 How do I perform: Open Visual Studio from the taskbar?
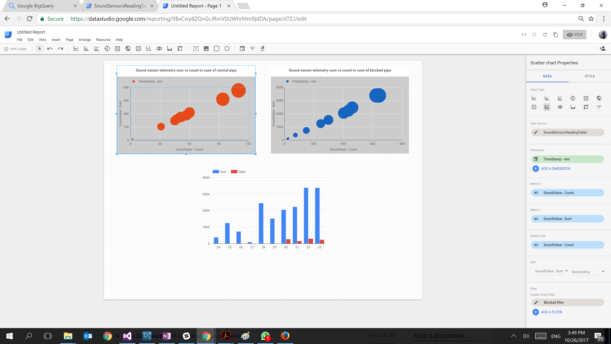tap(127, 336)
